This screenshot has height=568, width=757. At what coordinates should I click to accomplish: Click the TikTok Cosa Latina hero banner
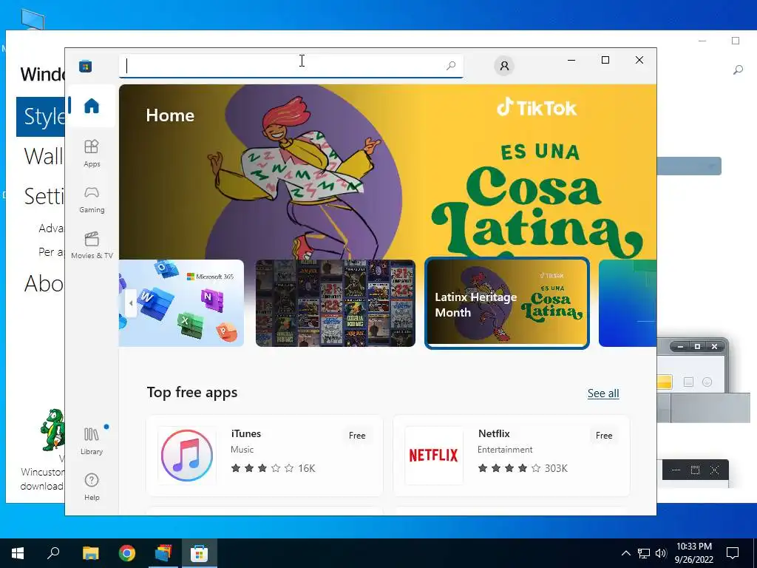tap(387, 172)
